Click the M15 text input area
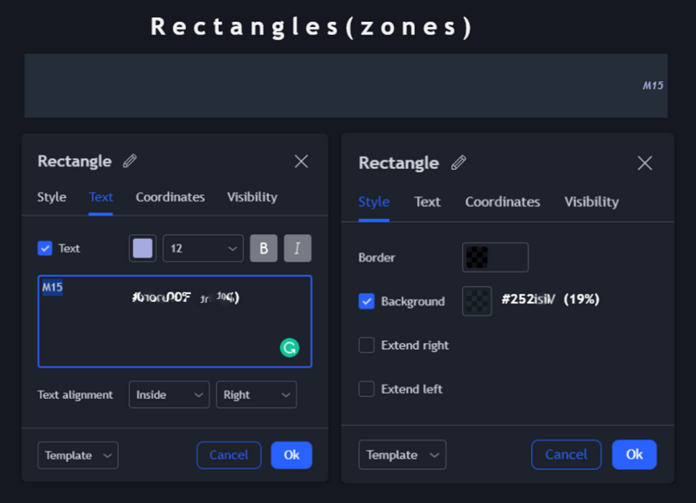 [x=175, y=321]
